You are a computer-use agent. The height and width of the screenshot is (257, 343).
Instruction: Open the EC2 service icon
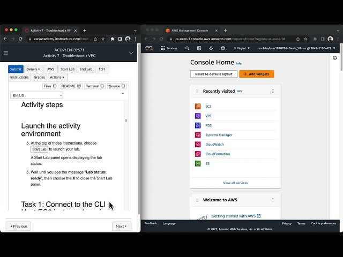pyautogui.click(x=198, y=107)
